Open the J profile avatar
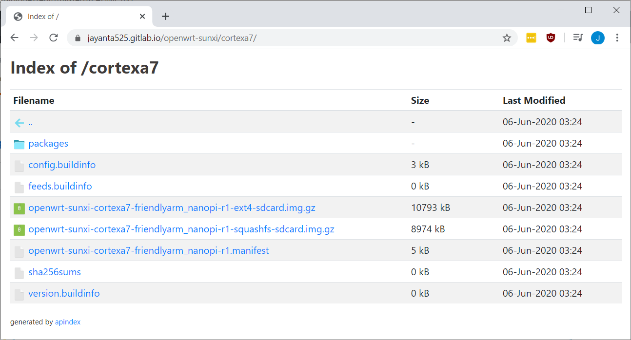631x340 pixels. click(x=598, y=38)
